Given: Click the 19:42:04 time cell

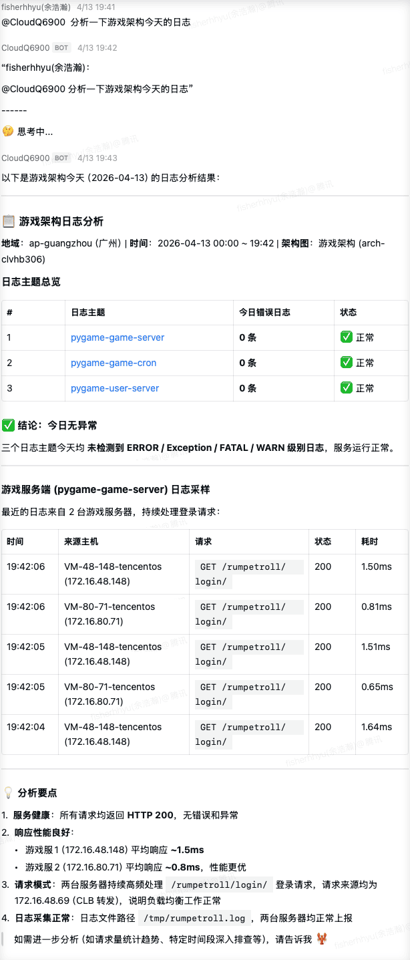Looking at the screenshot, I should click(x=26, y=727).
